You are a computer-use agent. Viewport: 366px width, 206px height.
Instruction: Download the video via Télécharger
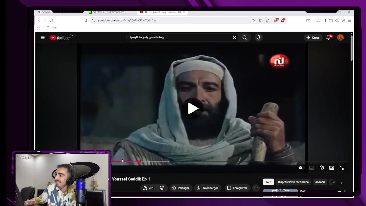coord(207,188)
